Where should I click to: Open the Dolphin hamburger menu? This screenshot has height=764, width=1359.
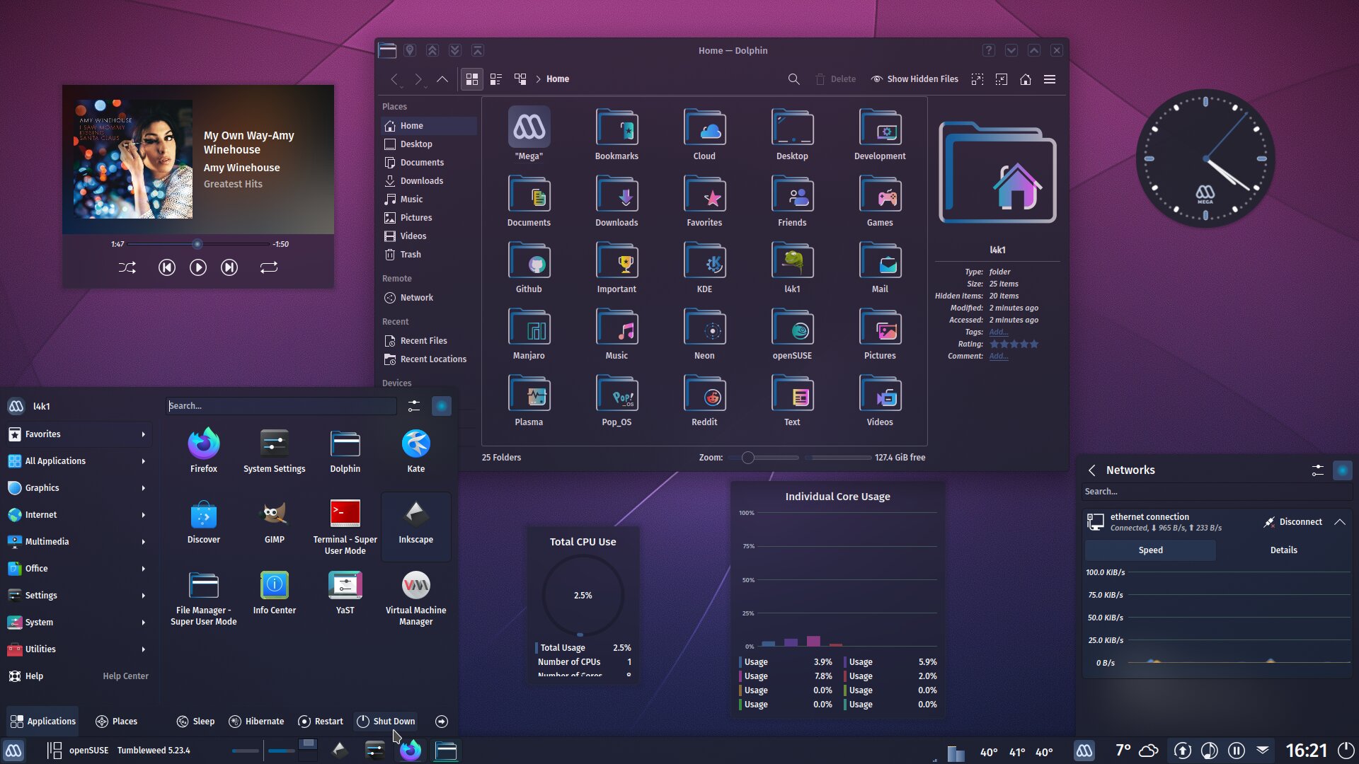[1050, 79]
